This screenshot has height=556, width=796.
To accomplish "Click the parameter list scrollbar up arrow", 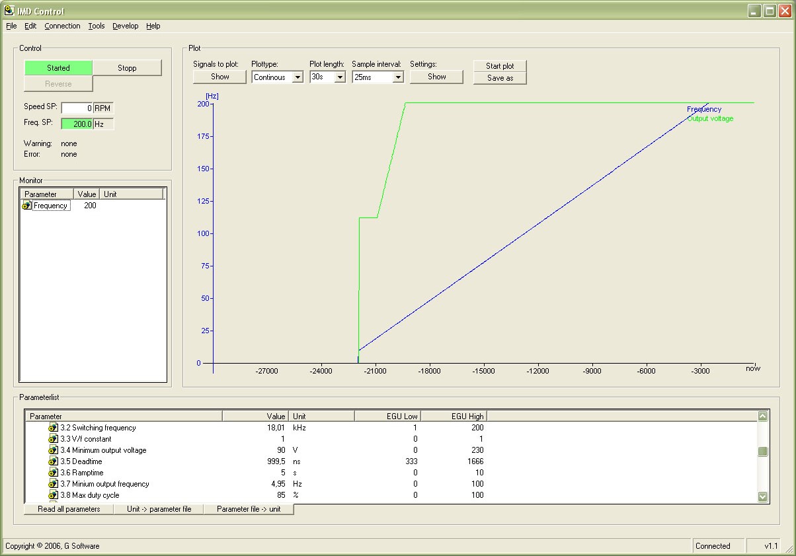I will [x=762, y=416].
